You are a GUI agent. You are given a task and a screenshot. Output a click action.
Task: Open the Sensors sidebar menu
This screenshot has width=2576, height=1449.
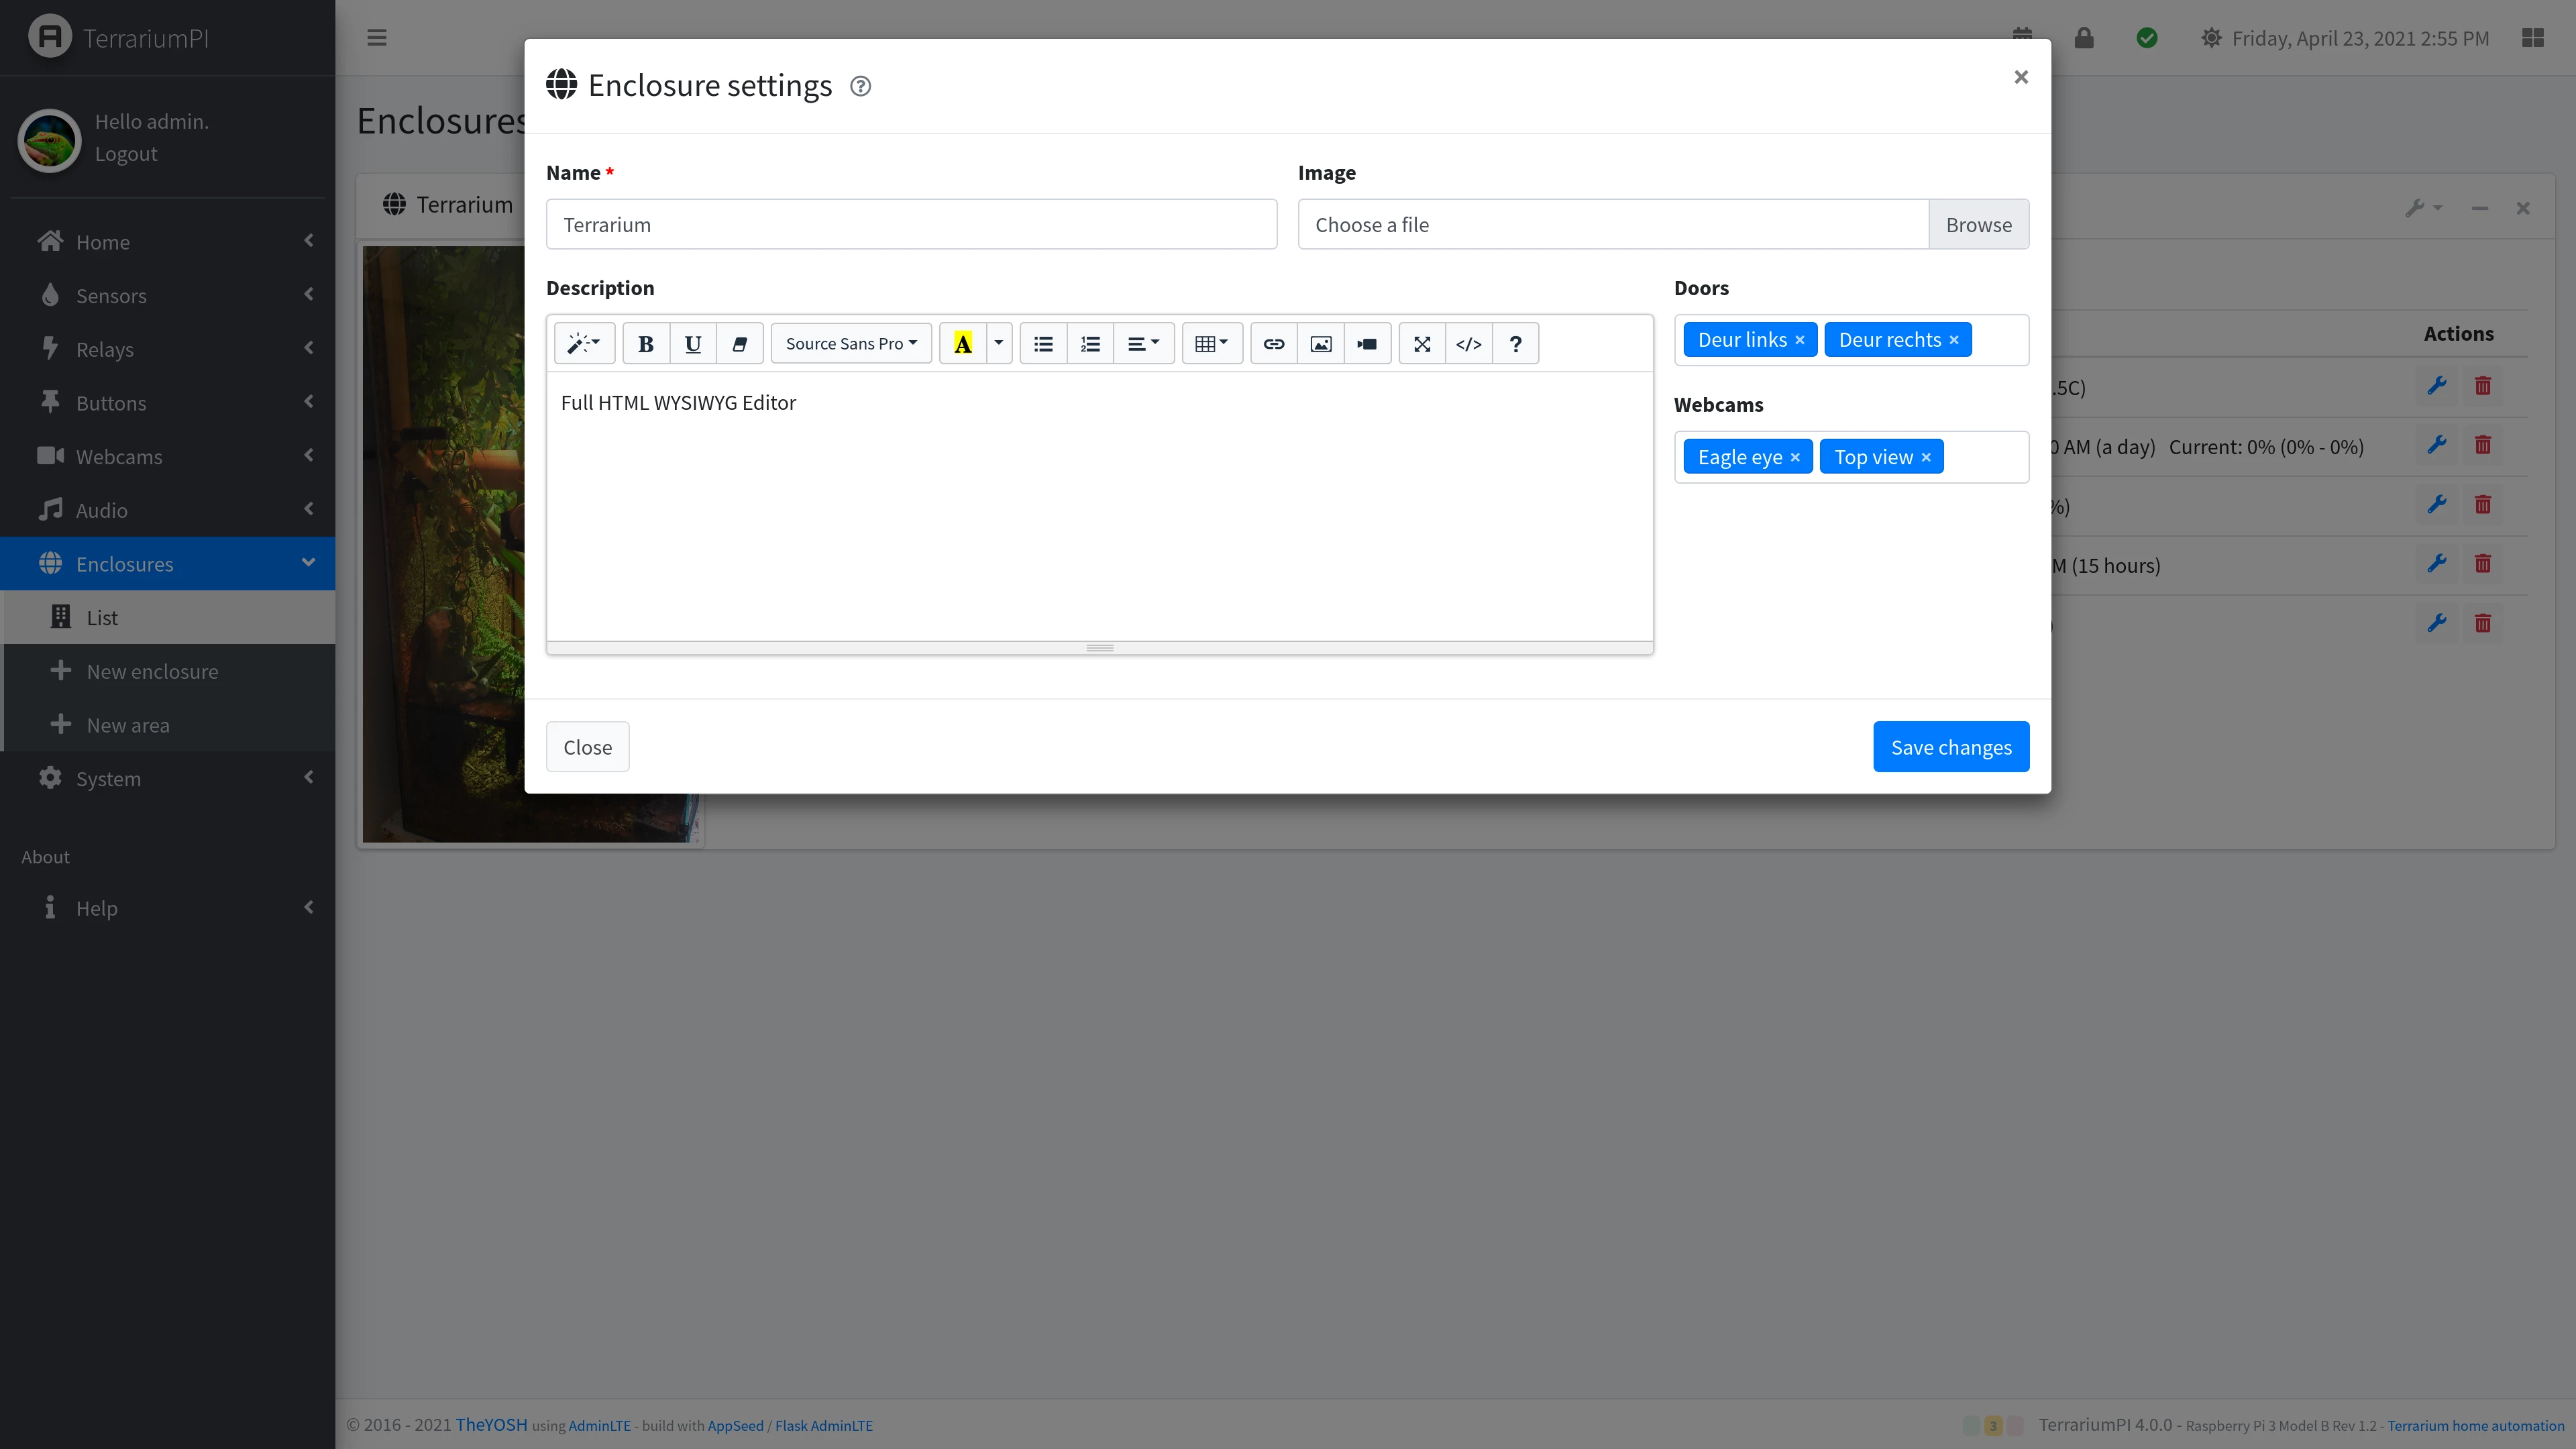tap(112, 296)
